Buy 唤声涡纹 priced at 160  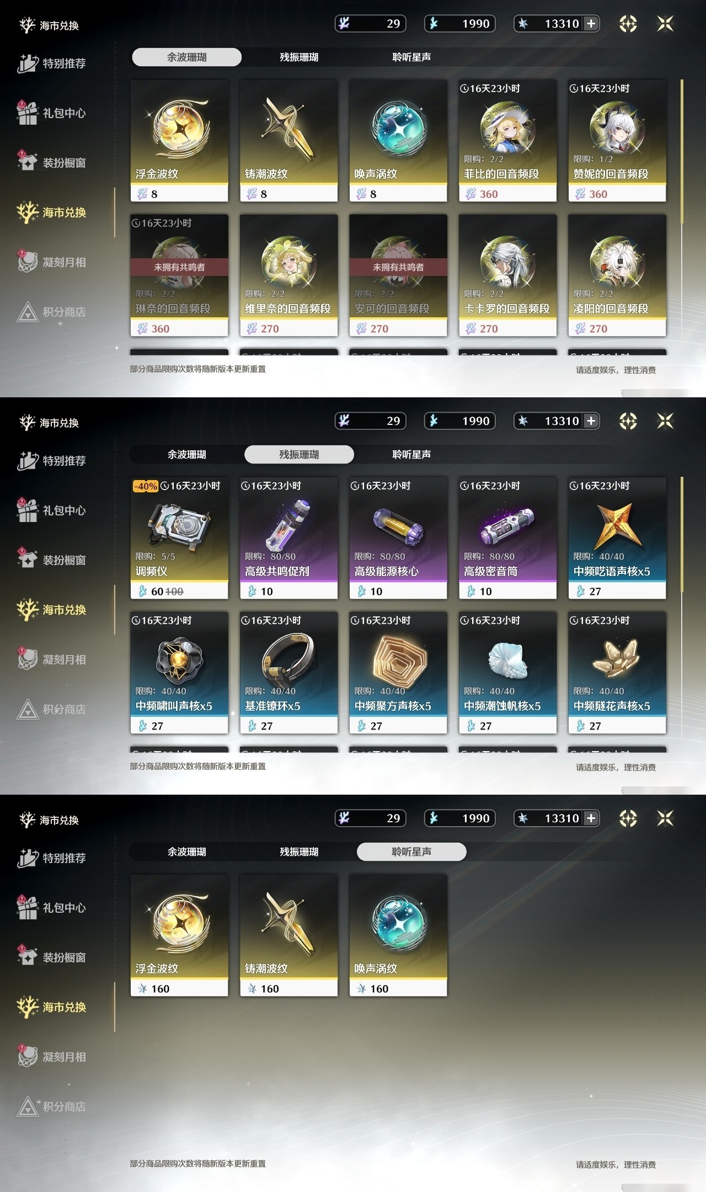[x=398, y=935]
